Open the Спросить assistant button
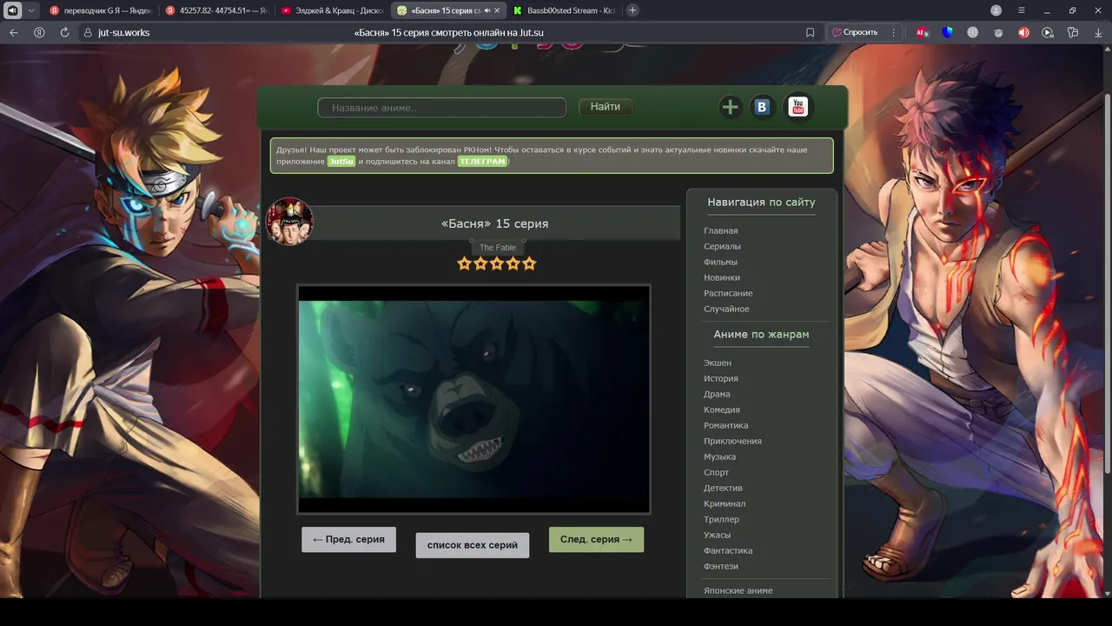 (x=856, y=32)
